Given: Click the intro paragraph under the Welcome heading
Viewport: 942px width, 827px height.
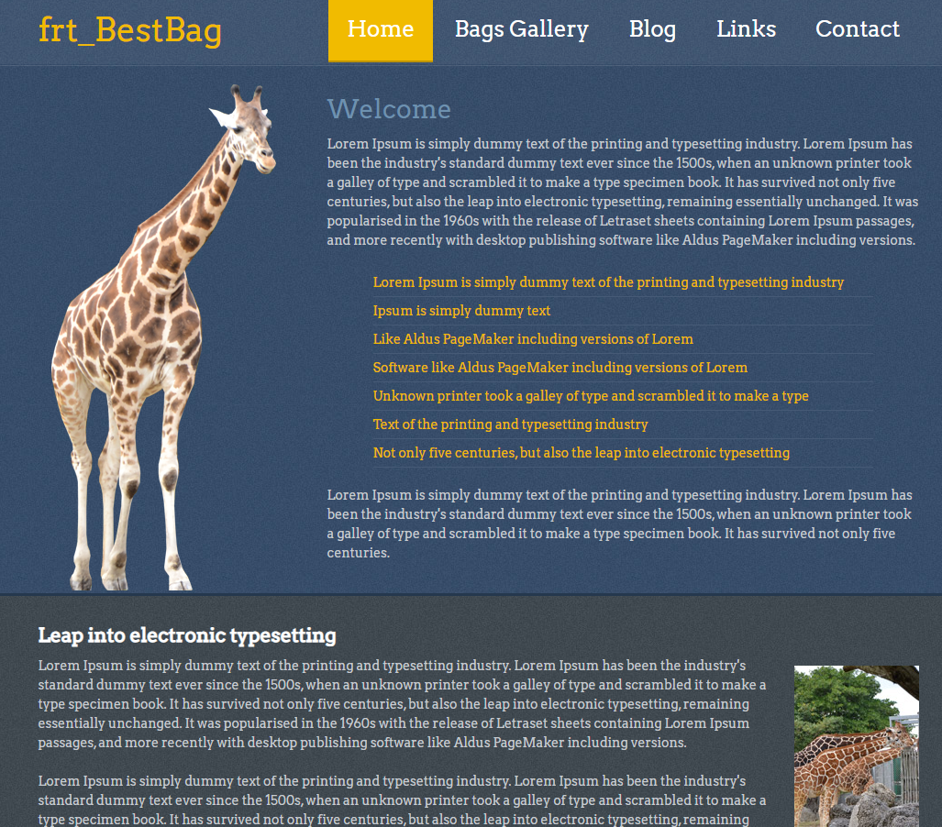Looking at the screenshot, I should (621, 193).
